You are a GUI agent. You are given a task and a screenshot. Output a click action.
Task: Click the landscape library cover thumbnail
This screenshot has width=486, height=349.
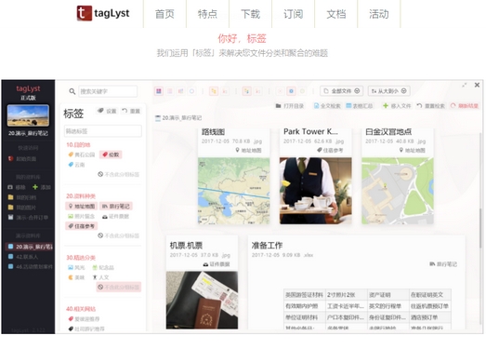(28, 115)
